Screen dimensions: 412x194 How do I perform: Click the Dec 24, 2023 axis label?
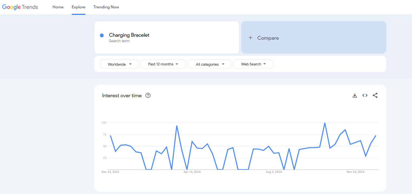(x=110, y=172)
